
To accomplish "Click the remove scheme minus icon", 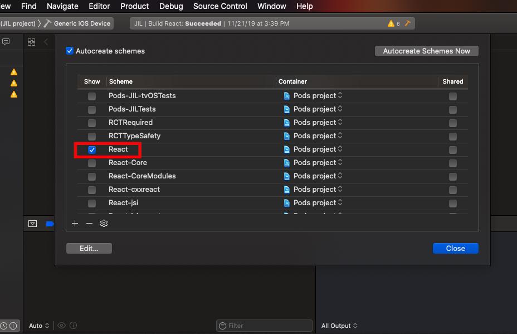I will pos(89,223).
